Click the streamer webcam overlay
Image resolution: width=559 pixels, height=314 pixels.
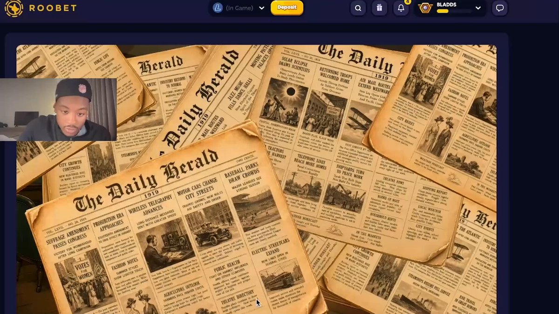tap(58, 109)
